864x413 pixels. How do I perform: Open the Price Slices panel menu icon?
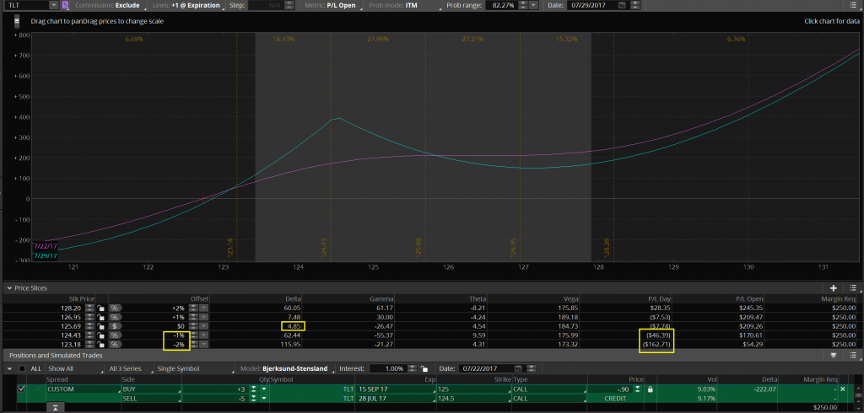pos(853,287)
